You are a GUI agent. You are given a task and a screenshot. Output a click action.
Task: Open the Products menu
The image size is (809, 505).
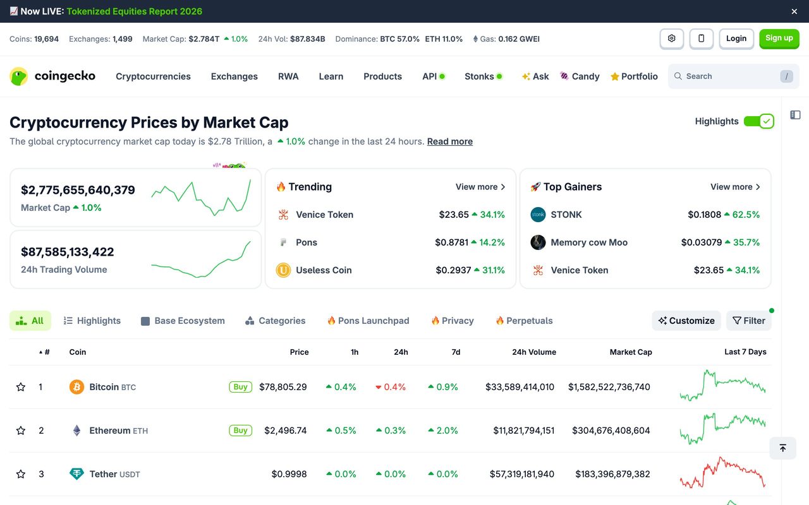tap(382, 76)
